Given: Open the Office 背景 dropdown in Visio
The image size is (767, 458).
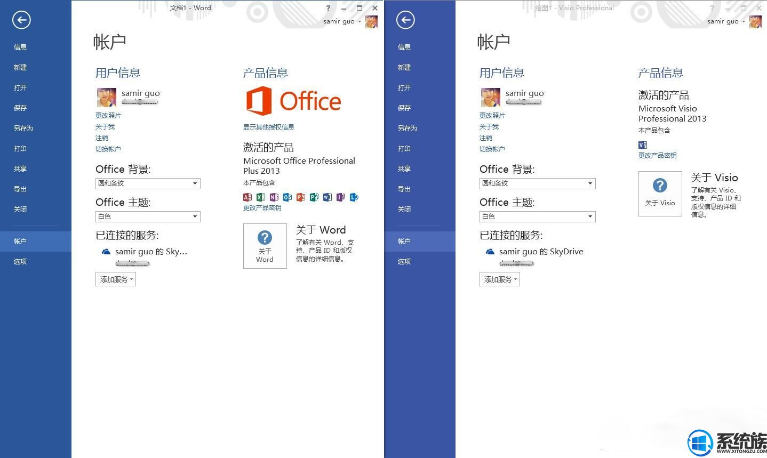Looking at the screenshot, I should tap(537, 183).
